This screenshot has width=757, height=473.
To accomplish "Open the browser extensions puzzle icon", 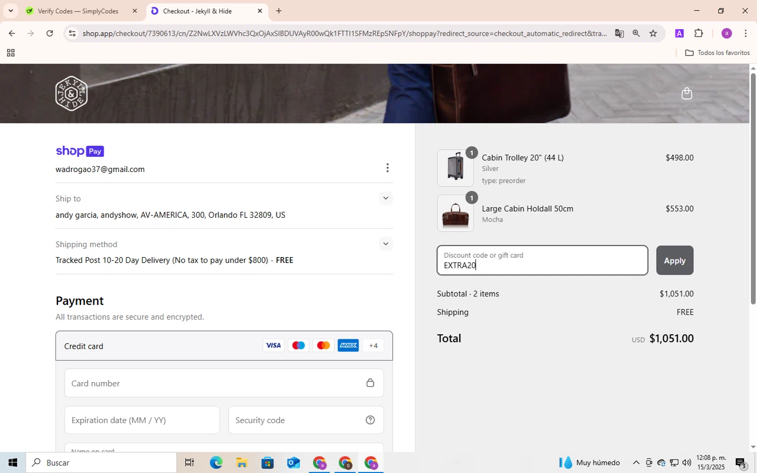I will coord(698,33).
